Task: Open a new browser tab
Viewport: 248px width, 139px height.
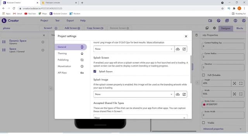Action: pyautogui.click(x=82, y=3)
